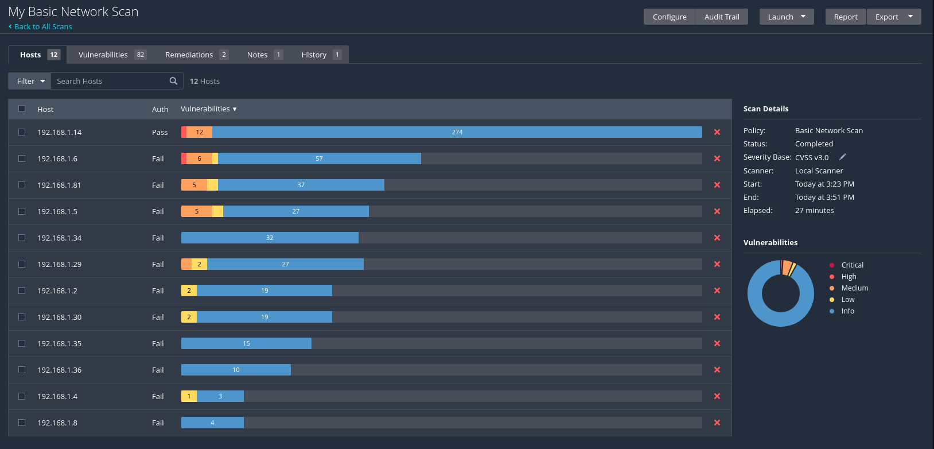Remove host 192.168.1.30 via X icon

717,317
